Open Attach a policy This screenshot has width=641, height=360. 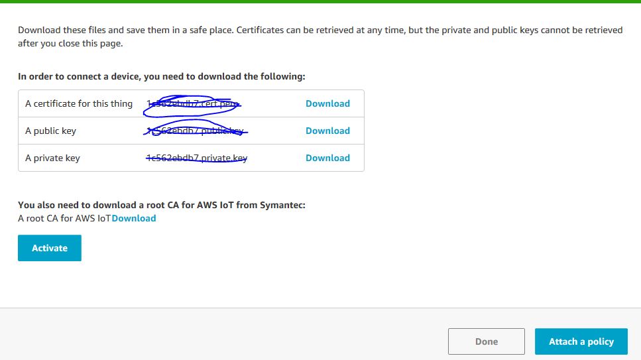click(581, 341)
